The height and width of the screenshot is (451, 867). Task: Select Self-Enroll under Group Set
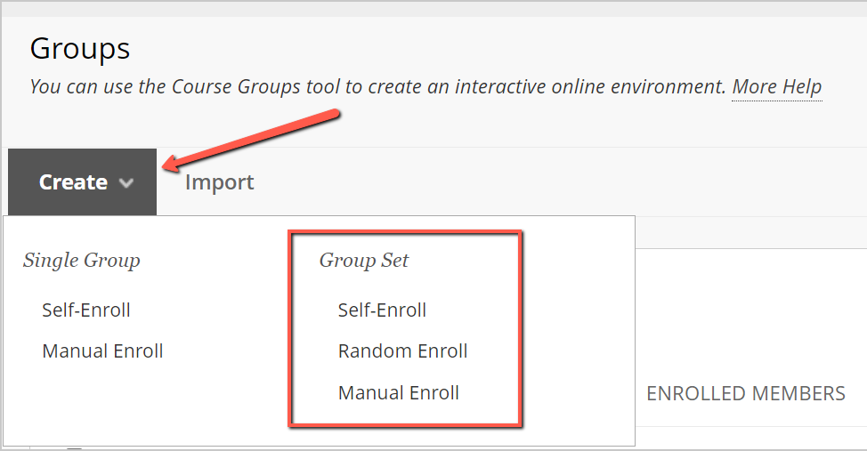click(382, 310)
